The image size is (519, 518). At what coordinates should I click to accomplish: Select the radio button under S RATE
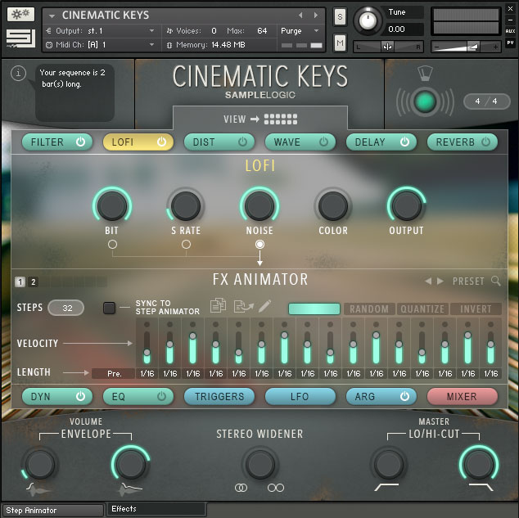point(186,245)
